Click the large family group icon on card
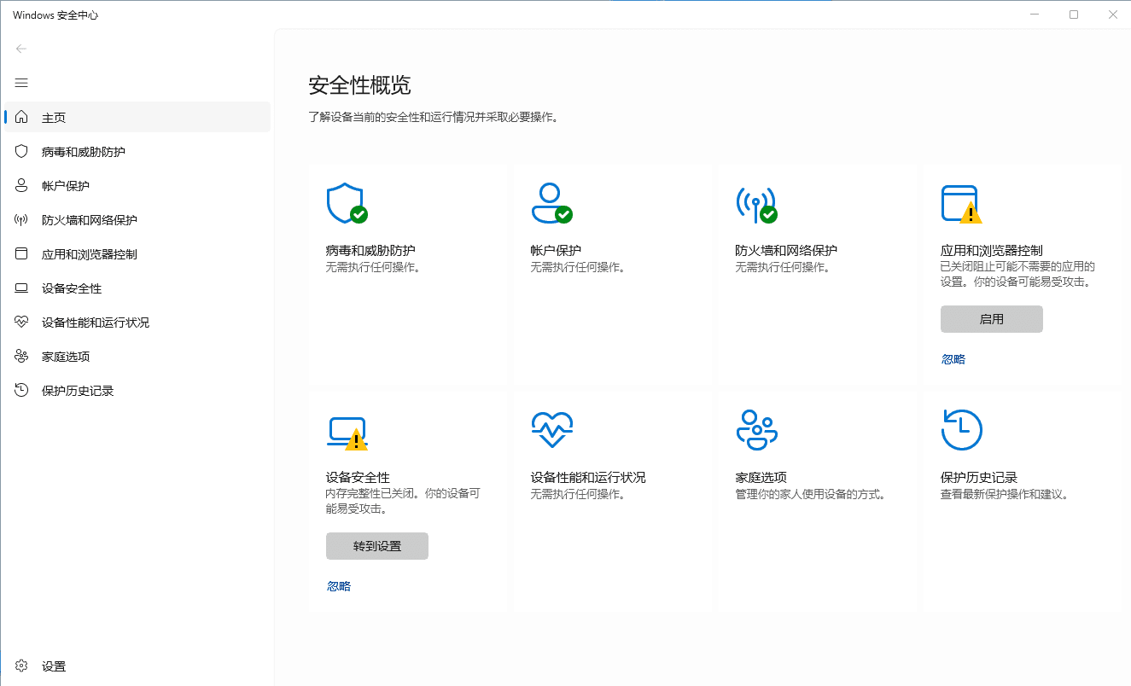 pyautogui.click(x=756, y=429)
